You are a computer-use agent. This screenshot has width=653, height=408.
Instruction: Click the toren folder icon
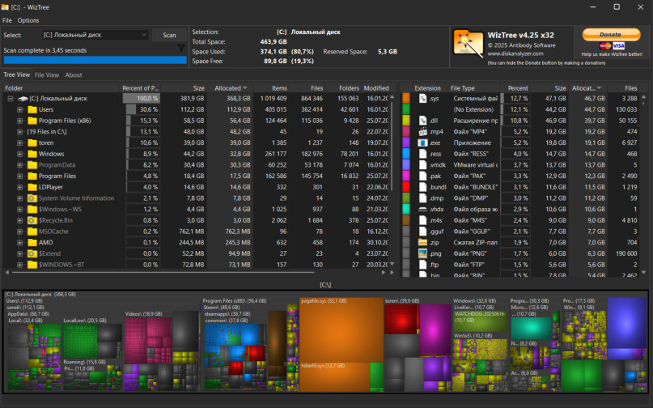click(32, 143)
